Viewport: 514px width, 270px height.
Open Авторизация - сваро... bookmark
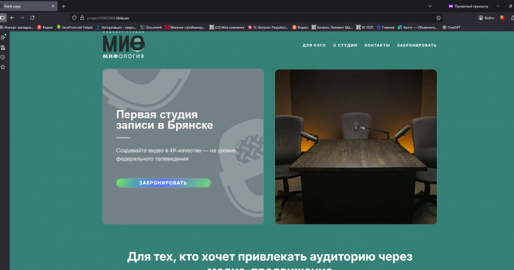pyautogui.click(x=116, y=27)
